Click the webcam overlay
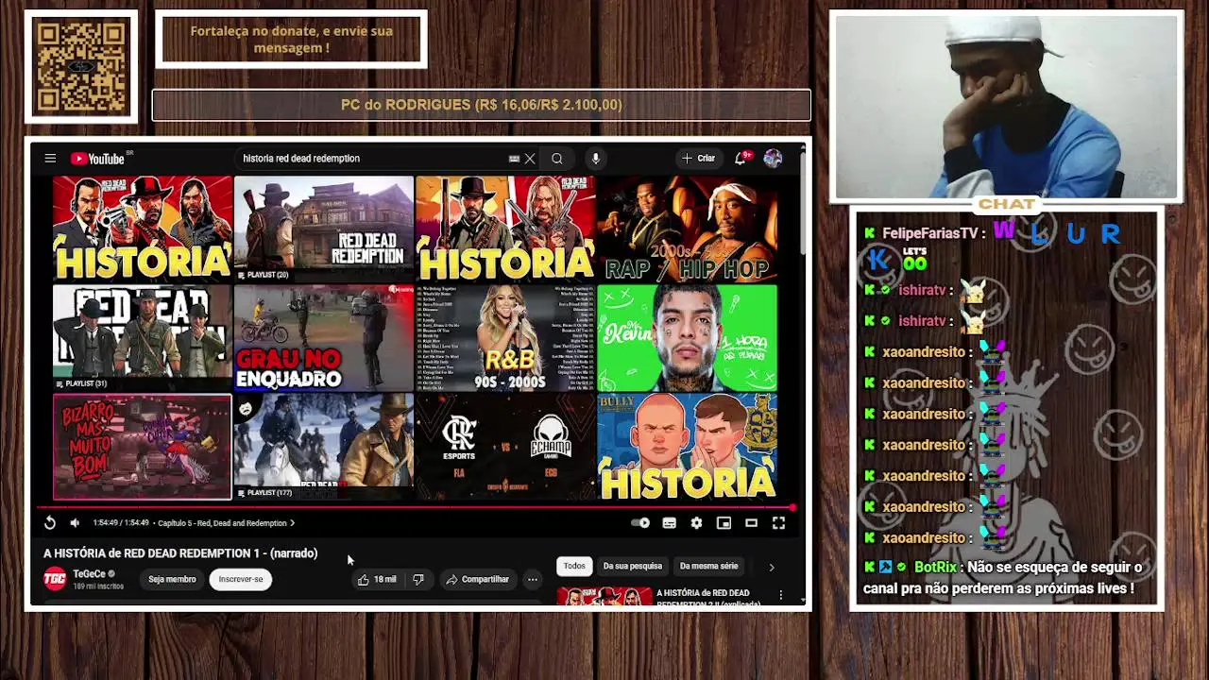Image resolution: width=1209 pixels, height=680 pixels. (1007, 106)
